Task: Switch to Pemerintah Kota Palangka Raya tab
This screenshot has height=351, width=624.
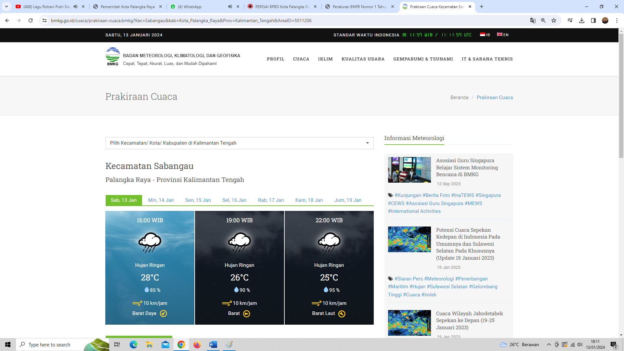Action: 128,6
